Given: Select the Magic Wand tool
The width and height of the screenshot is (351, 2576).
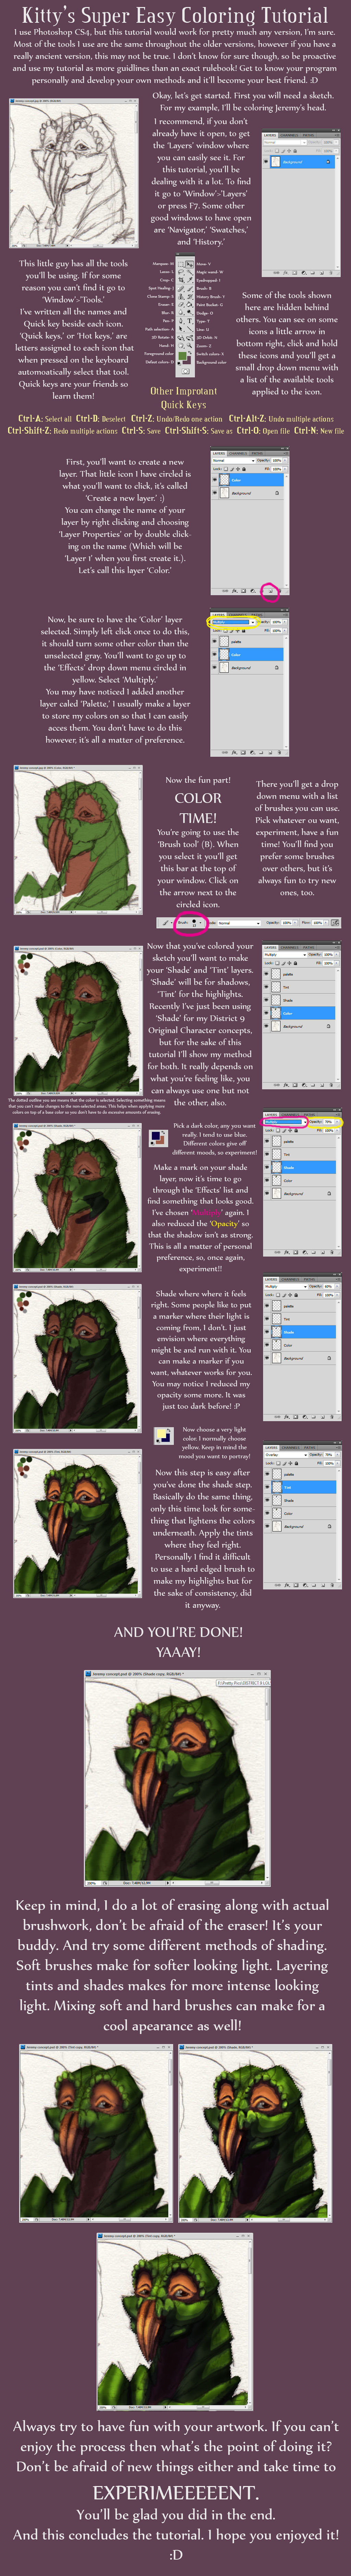Looking at the screenshot, I should point(190,272).
